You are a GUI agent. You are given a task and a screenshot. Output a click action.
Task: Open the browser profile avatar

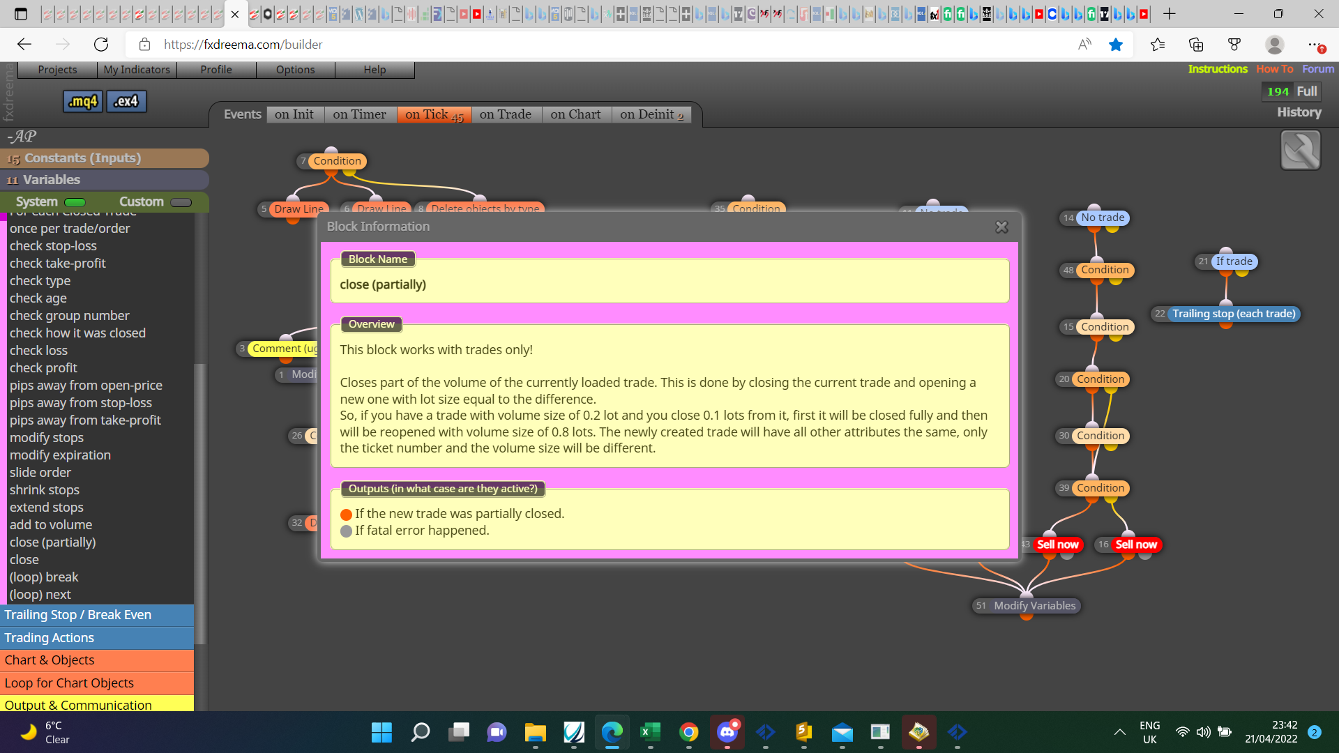[x=1275, y=45]
